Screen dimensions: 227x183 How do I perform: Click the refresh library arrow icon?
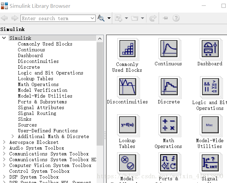153,18
